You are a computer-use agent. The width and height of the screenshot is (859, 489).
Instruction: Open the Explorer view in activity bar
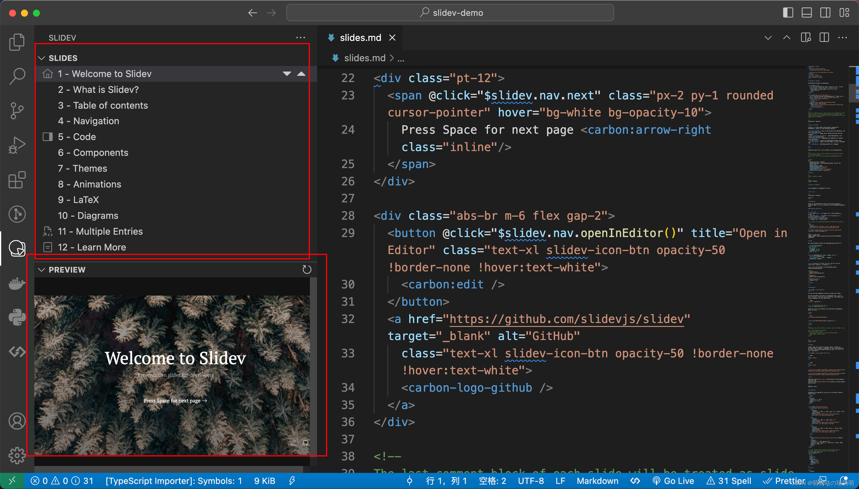(17, 42)
